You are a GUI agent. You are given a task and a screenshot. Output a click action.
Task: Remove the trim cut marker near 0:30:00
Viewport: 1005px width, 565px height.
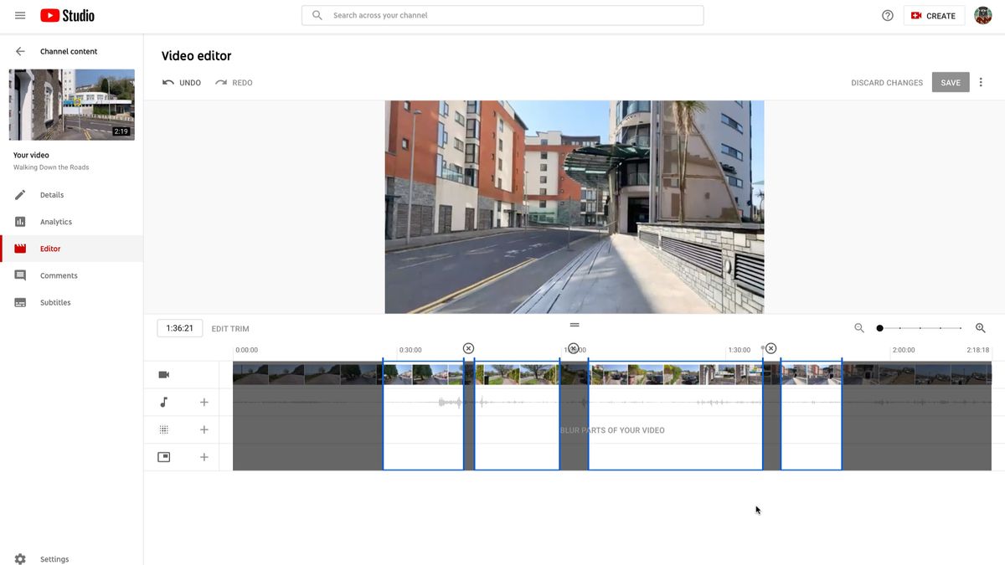click(467, 347)
